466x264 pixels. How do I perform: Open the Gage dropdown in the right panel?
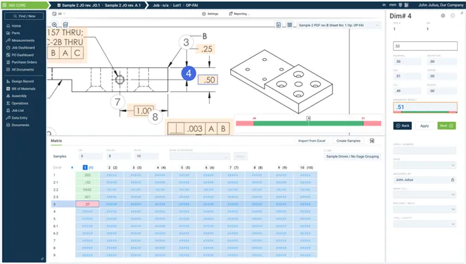click(x=424, y=165)
